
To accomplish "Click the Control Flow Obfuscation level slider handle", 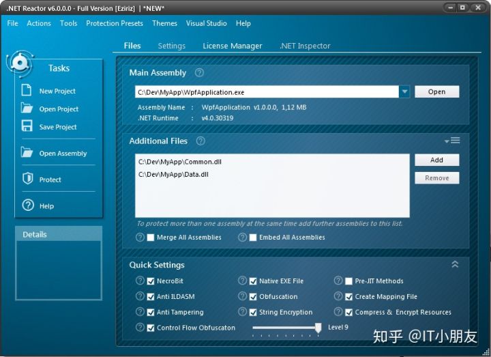I will coord(318,328).
